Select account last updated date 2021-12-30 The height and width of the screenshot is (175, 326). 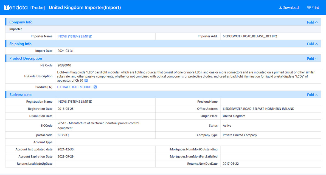pos(66,149)
